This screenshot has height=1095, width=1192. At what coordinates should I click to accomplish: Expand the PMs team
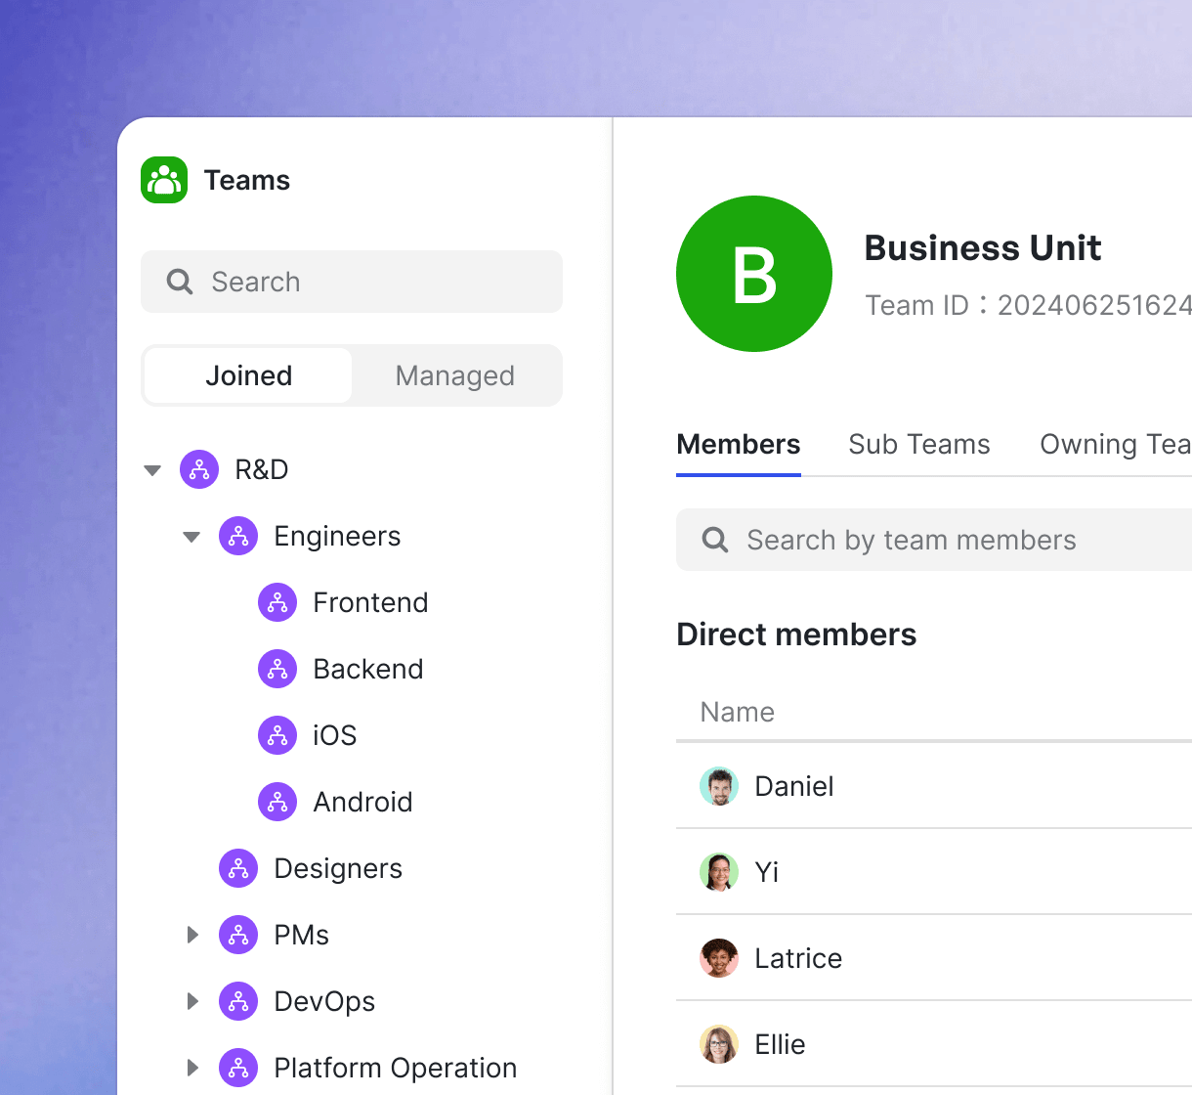click(192, 935)
